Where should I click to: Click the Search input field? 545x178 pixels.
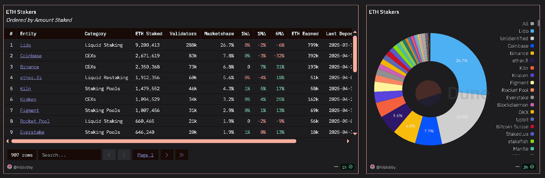[x=69, y=155]
